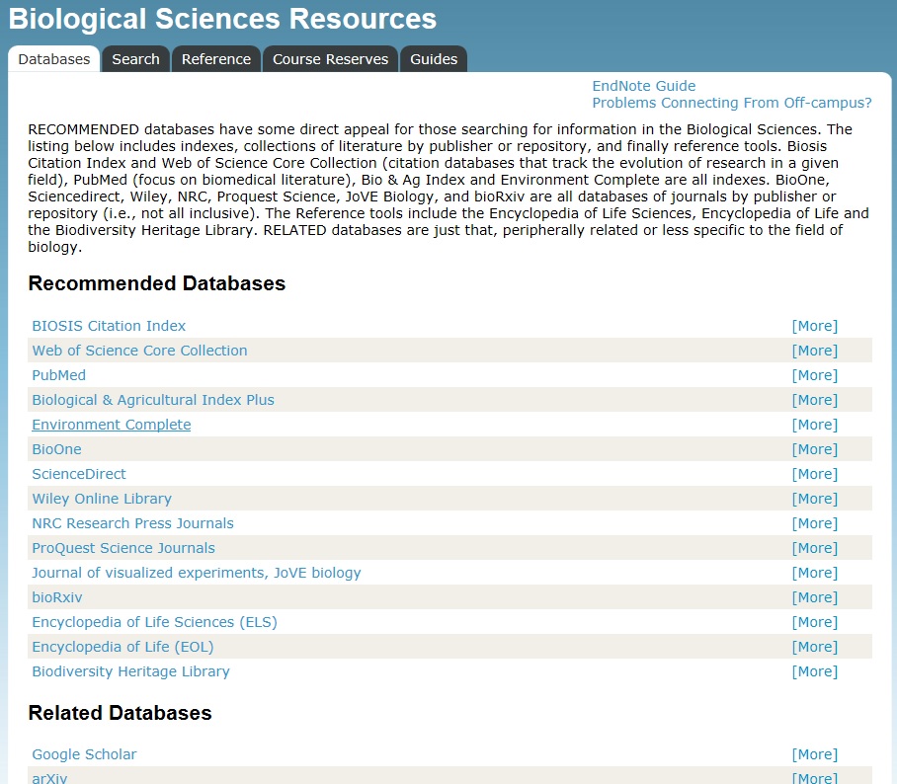Show More for ProQuest Science Journals

[x=815, y=548]
